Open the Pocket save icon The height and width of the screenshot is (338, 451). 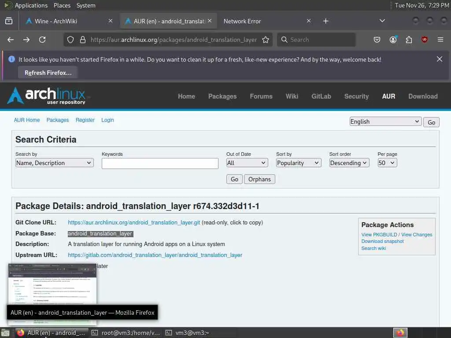pyautogui.click(x=377, y=40)
